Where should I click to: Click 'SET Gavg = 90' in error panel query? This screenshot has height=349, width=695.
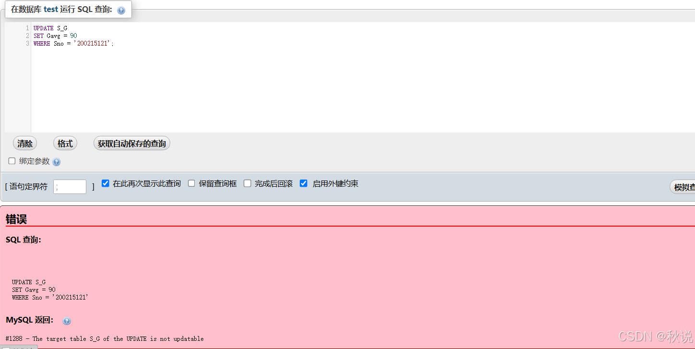click(x=34, y=290)
